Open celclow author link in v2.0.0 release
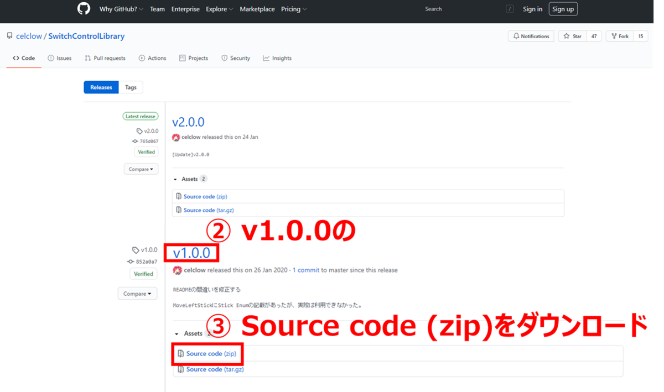Image resolution: width=664 pixels, height=392 pixels. (190, 137)
